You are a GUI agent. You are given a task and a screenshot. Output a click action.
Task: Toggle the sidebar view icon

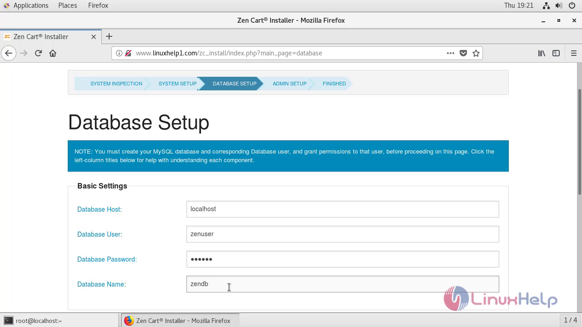click(556, 53)
